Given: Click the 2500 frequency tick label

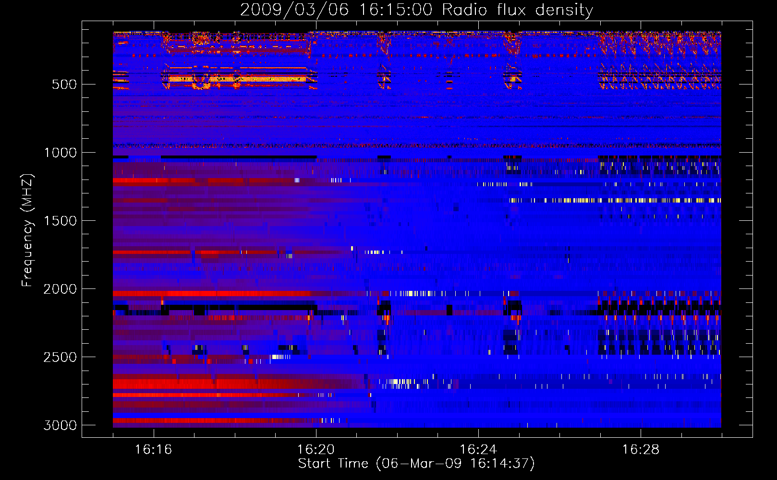Looking at the screenshot, I should [60, 357].
